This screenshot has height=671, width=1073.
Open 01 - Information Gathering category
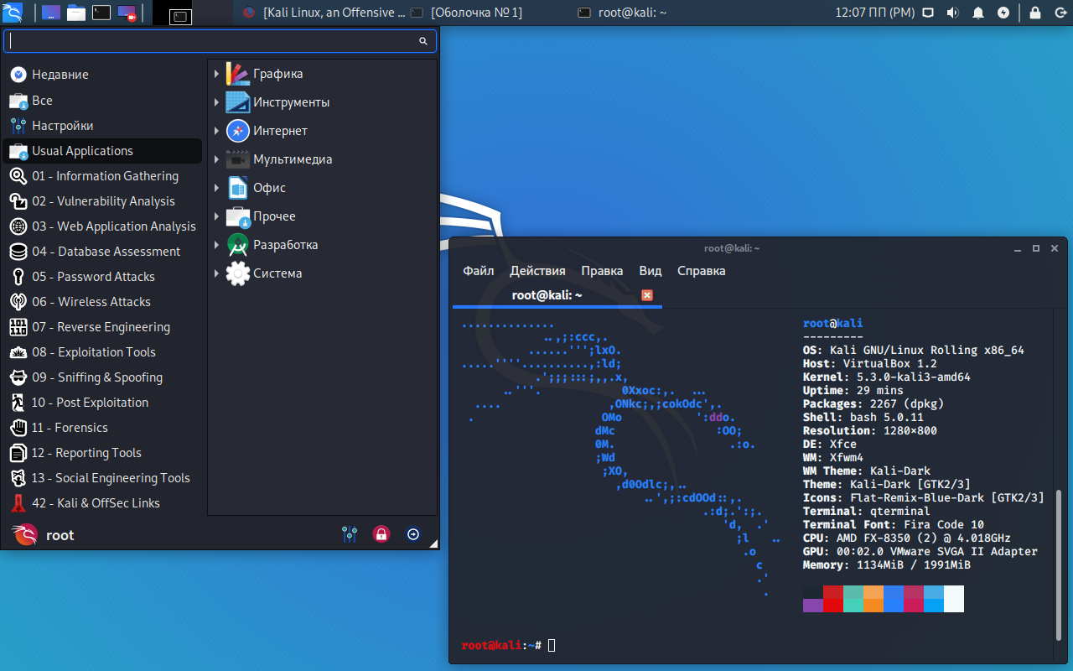point(102,176)
